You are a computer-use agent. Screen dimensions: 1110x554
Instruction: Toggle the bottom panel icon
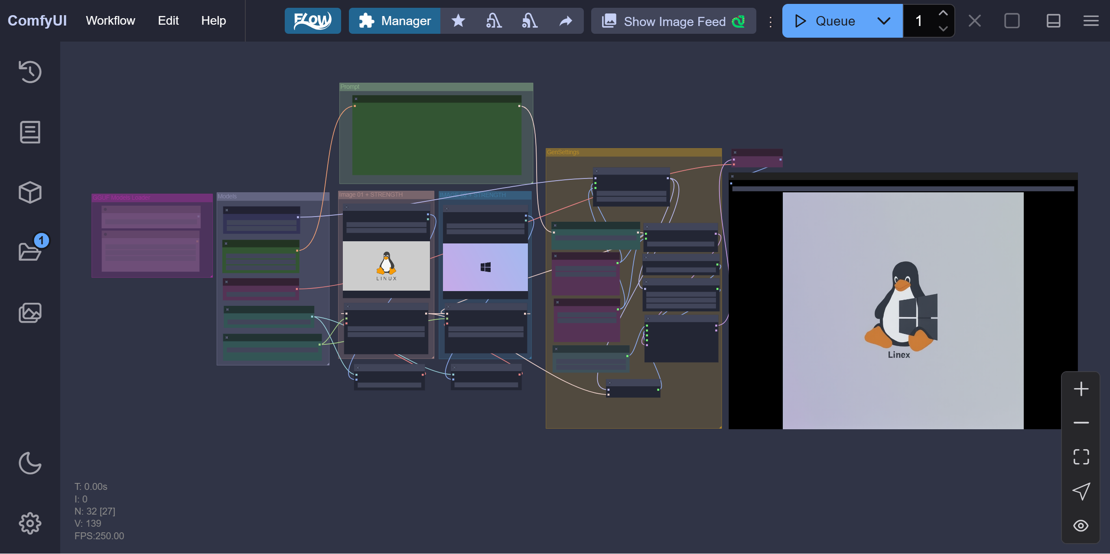(1053, 21)
